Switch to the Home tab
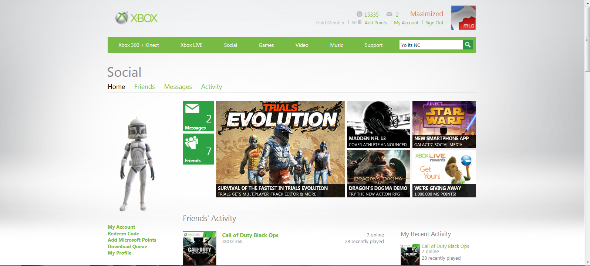This screenshot has height=266, width=590. point(117,87)
